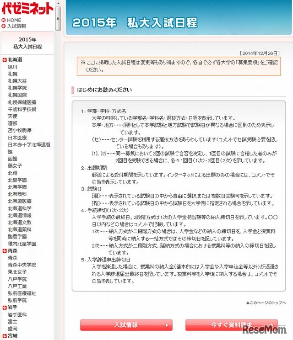
Task: Open 函館 university link
Action: point(13,159)
